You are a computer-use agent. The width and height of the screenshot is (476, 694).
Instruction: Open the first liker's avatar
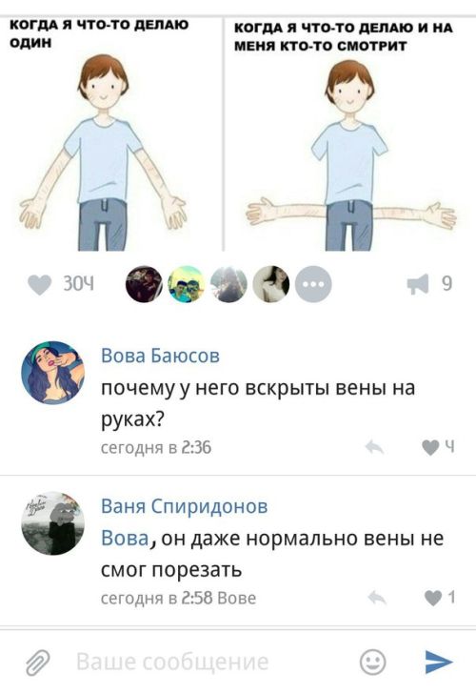(144, 284)
